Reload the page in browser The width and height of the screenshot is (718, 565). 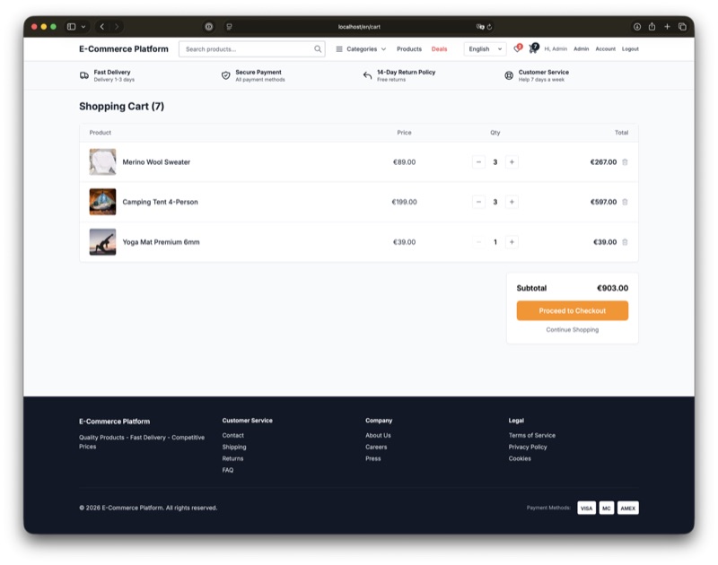click(489, 27)
